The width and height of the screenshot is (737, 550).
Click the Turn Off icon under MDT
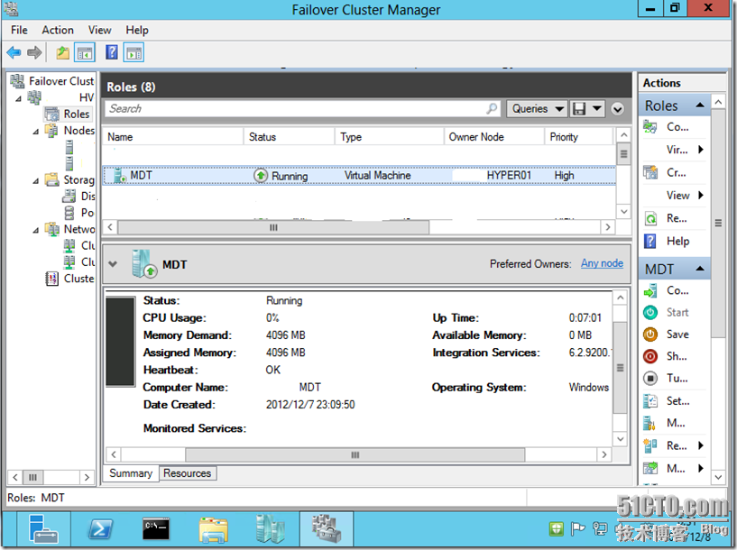pyautogui.click(x=650, y=378)
